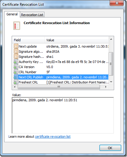Select the 'CA Version' field row
Viewport: 127px width, 157px height.
tap(60, 67)
